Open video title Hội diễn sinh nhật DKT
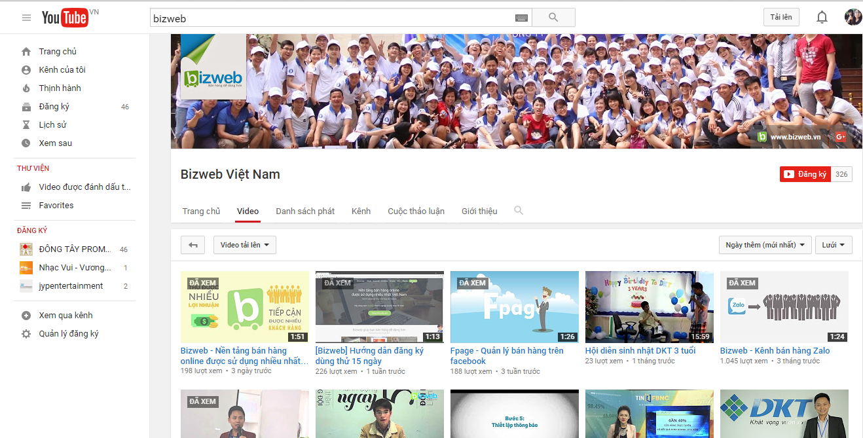This screenshot has height=438, width=863. tap(640, 351)
